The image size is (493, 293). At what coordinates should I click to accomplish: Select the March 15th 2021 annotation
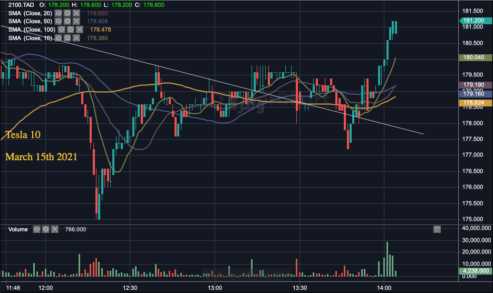[41, 157]
